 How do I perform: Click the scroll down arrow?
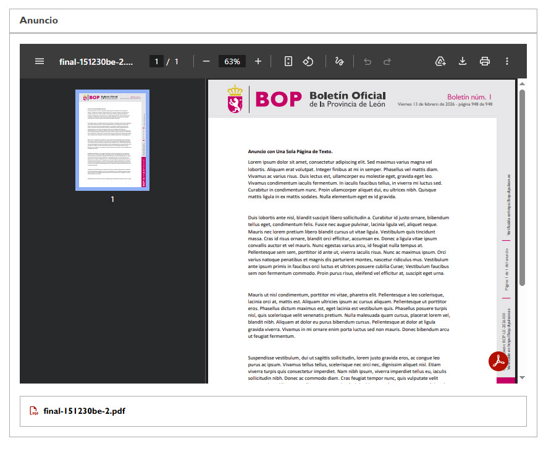coord(522,377)
